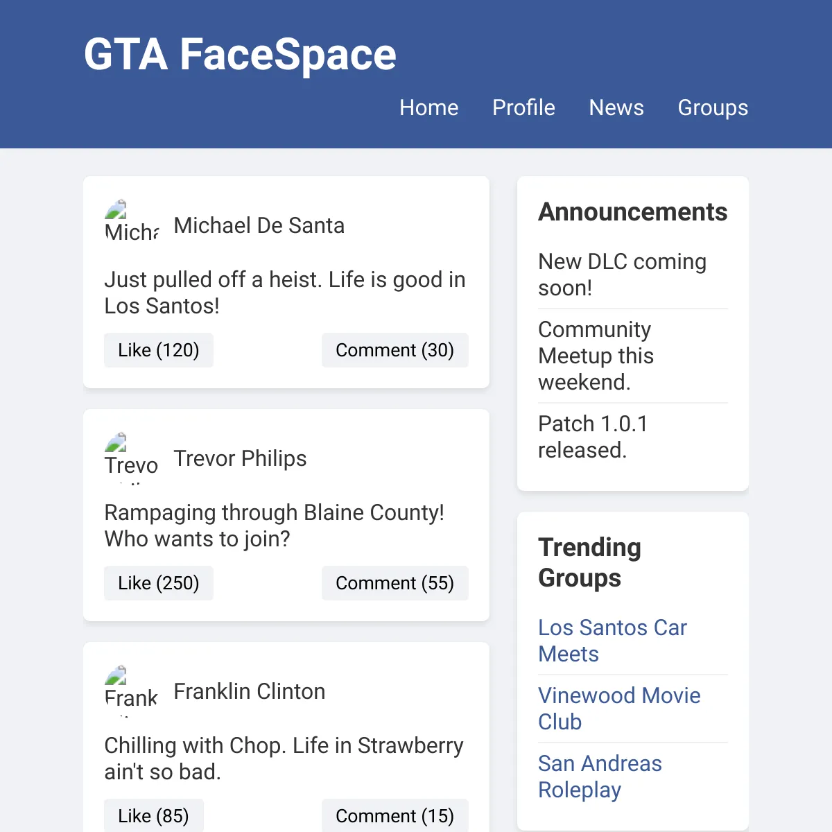
Task: Open the 55 comments on Trevor's post
Action: (395, 583)
